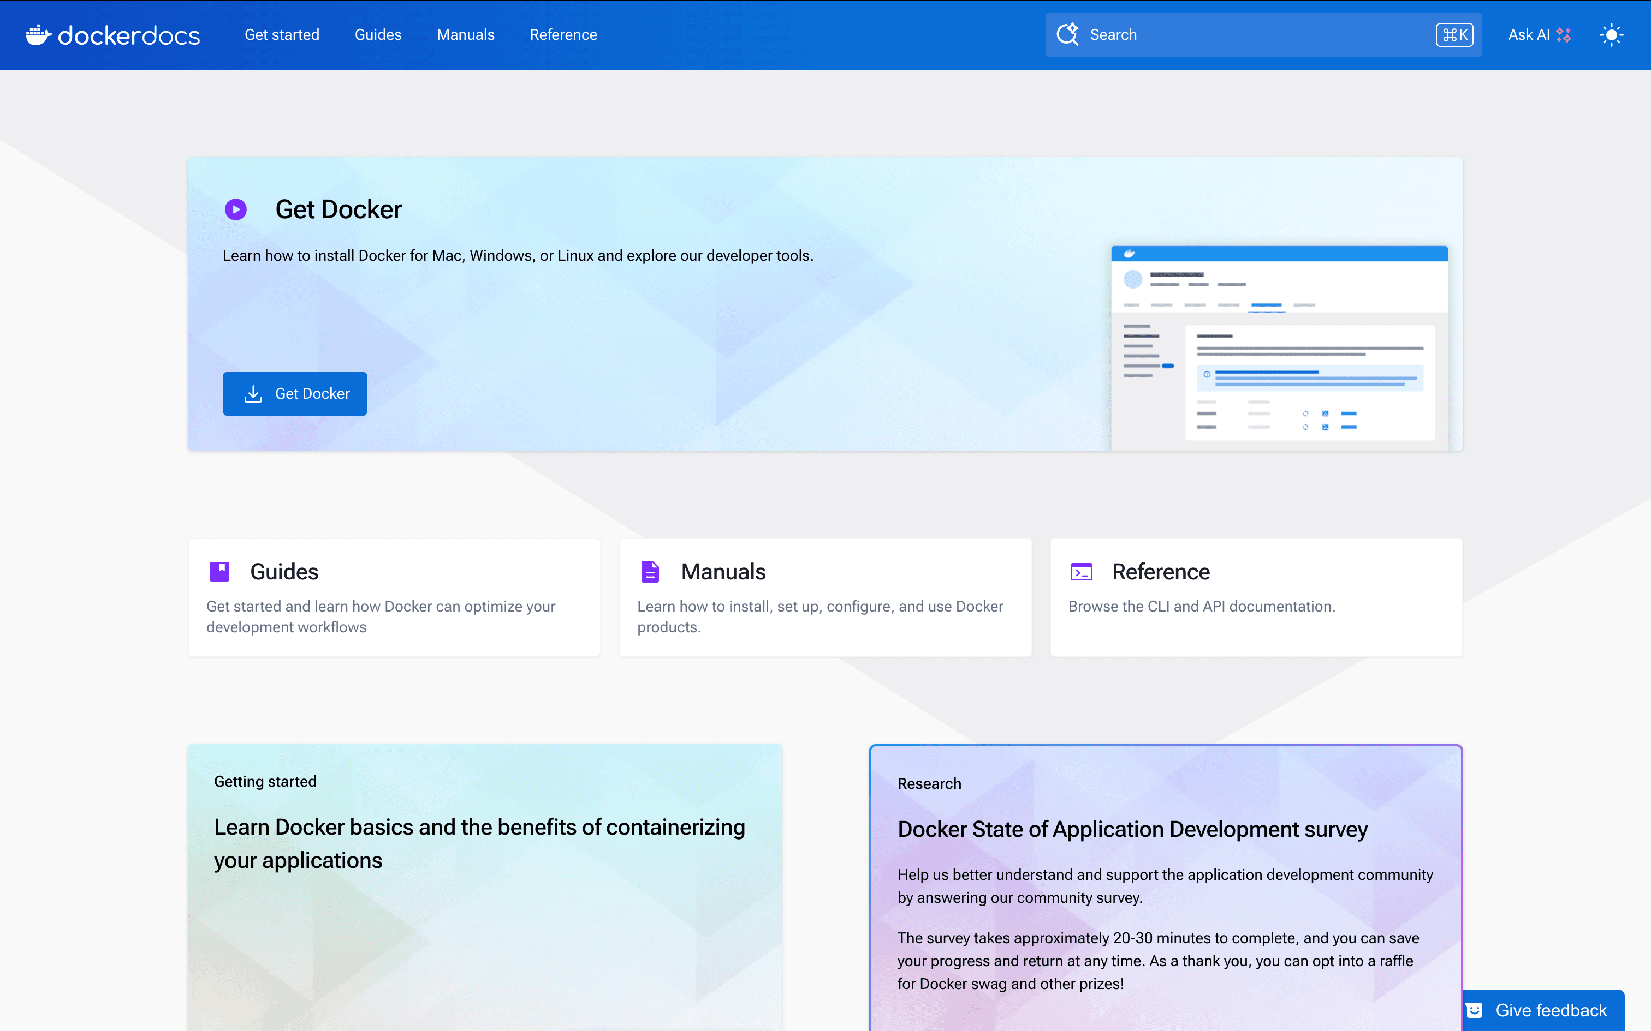Viewport: 1651px width, 1031px height.
Task: Click 'The survey takes approximately 20-30 minutes' paragraph
Action: pyautogui.click(x=1159, y=961)
